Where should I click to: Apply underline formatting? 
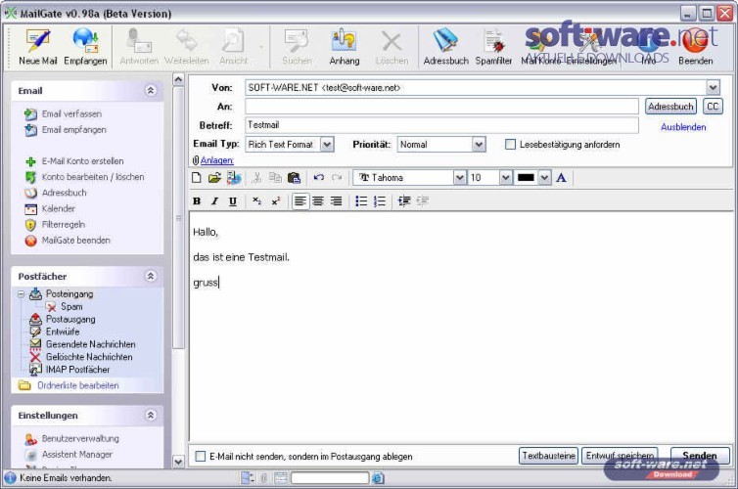233,201
